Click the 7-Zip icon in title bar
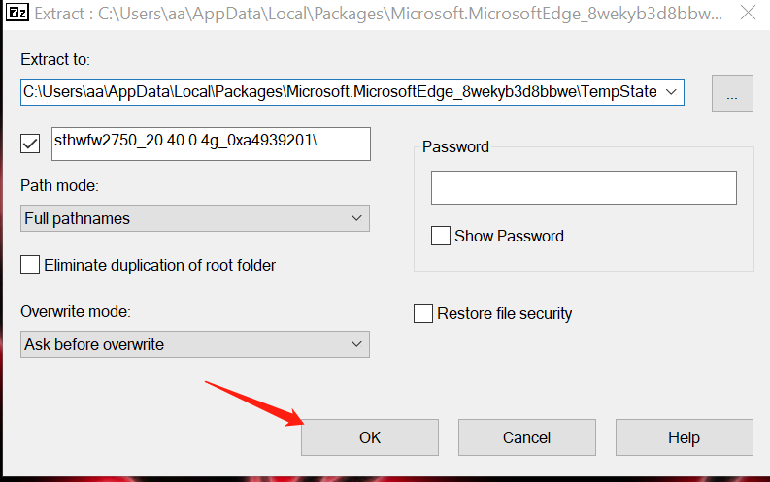 click(x=16, y=15)
